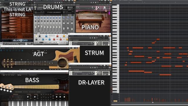
Task: Open the browser icon in DR-LAYER Kontakt header
Action: (91, 67)
